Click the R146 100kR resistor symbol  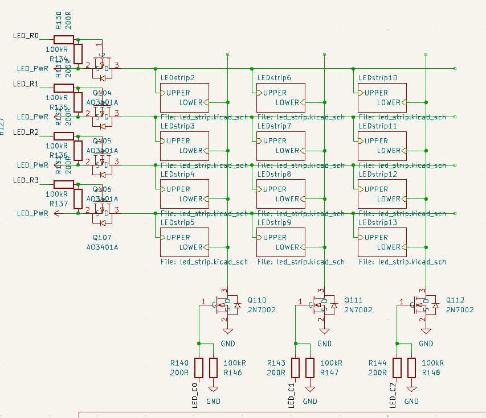point(214,368)
